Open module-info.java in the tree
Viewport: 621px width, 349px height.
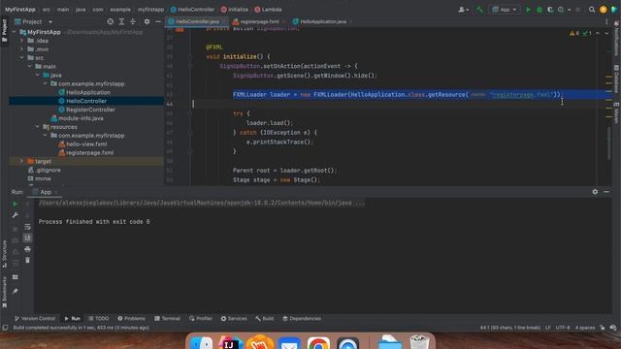point(81,118)
